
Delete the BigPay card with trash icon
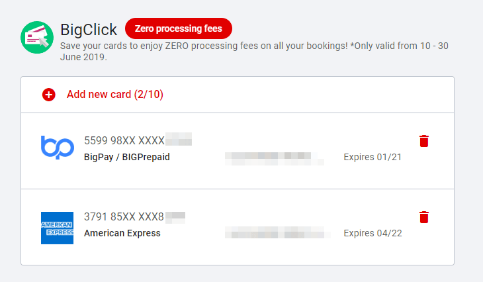[x=424, y=141]
